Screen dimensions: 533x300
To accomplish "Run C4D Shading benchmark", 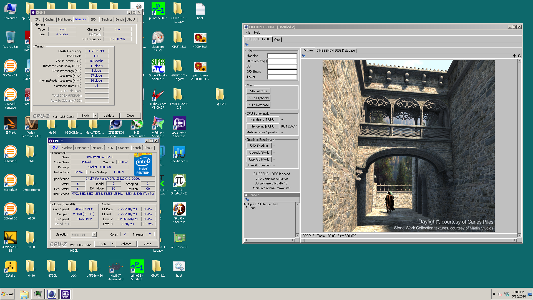I will (x=259, y=146).
